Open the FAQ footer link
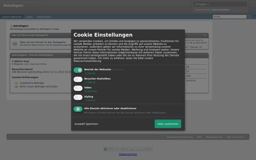 point(199,137)
